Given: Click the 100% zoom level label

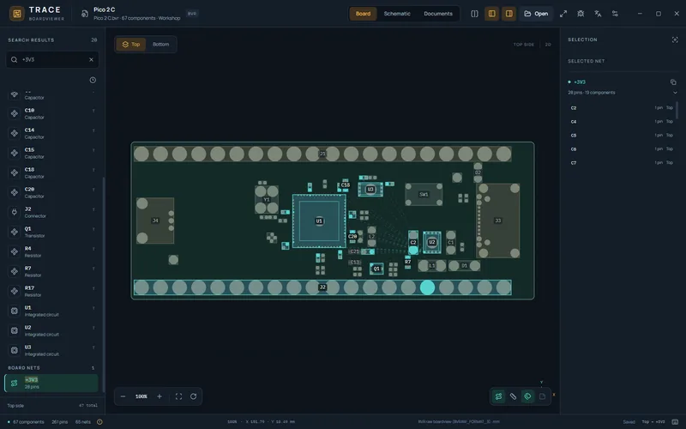Looking at the screenshot, I should coord(141,396).
